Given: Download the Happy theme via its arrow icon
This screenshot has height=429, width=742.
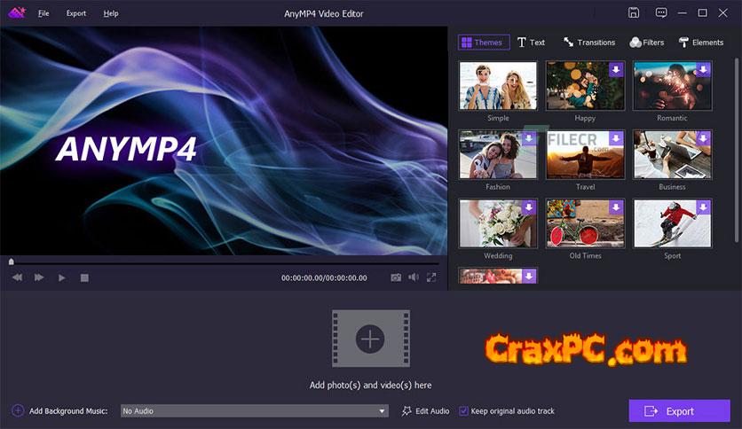Looking at the screenshot, I should click(x=615, y=69).
